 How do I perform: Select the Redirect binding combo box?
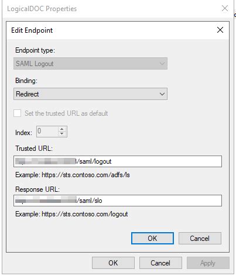(90, 94)
